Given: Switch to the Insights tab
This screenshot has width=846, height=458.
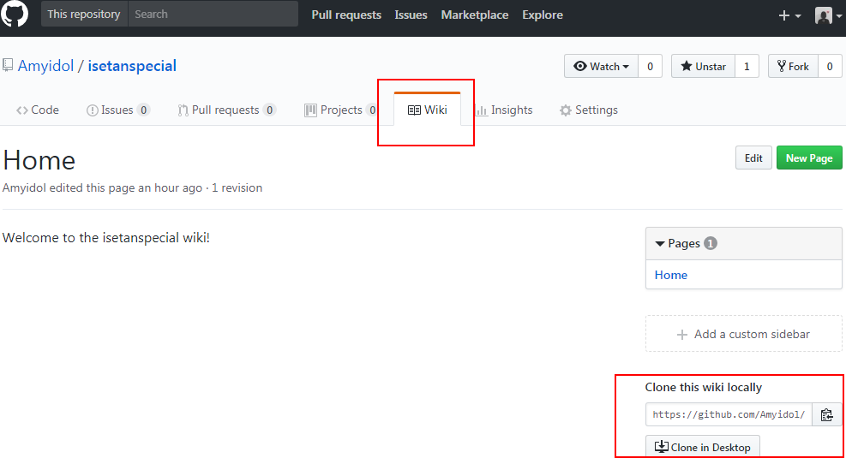Looking at the screenshot, I should (504, 110).
